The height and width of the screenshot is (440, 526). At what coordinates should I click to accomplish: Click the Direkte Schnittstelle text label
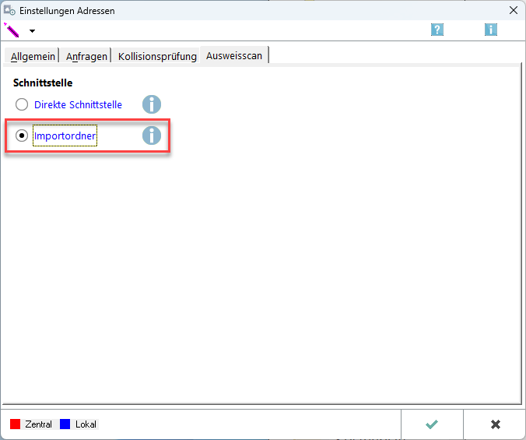[x=78, y=104]
